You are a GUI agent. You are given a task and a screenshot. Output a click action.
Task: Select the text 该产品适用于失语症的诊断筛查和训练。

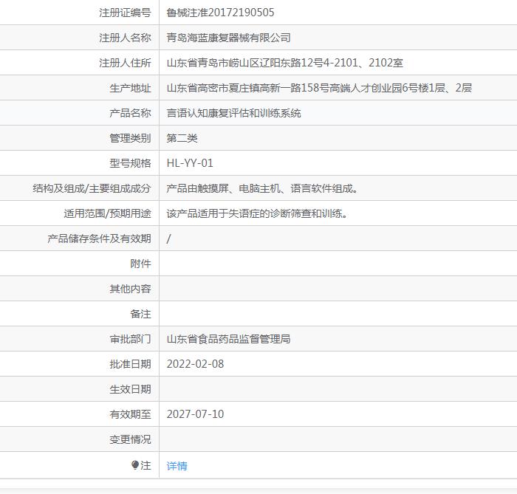(x=257, y=213)
